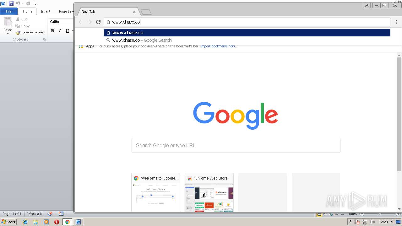Open the File tab in Word
402x226 pixels.
pos(9,11)
